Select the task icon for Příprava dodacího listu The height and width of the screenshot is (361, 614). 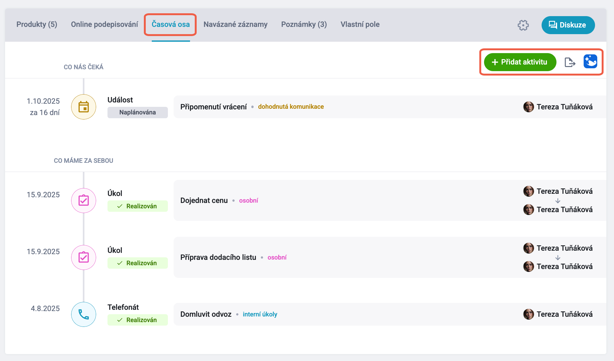click(83, 257)
